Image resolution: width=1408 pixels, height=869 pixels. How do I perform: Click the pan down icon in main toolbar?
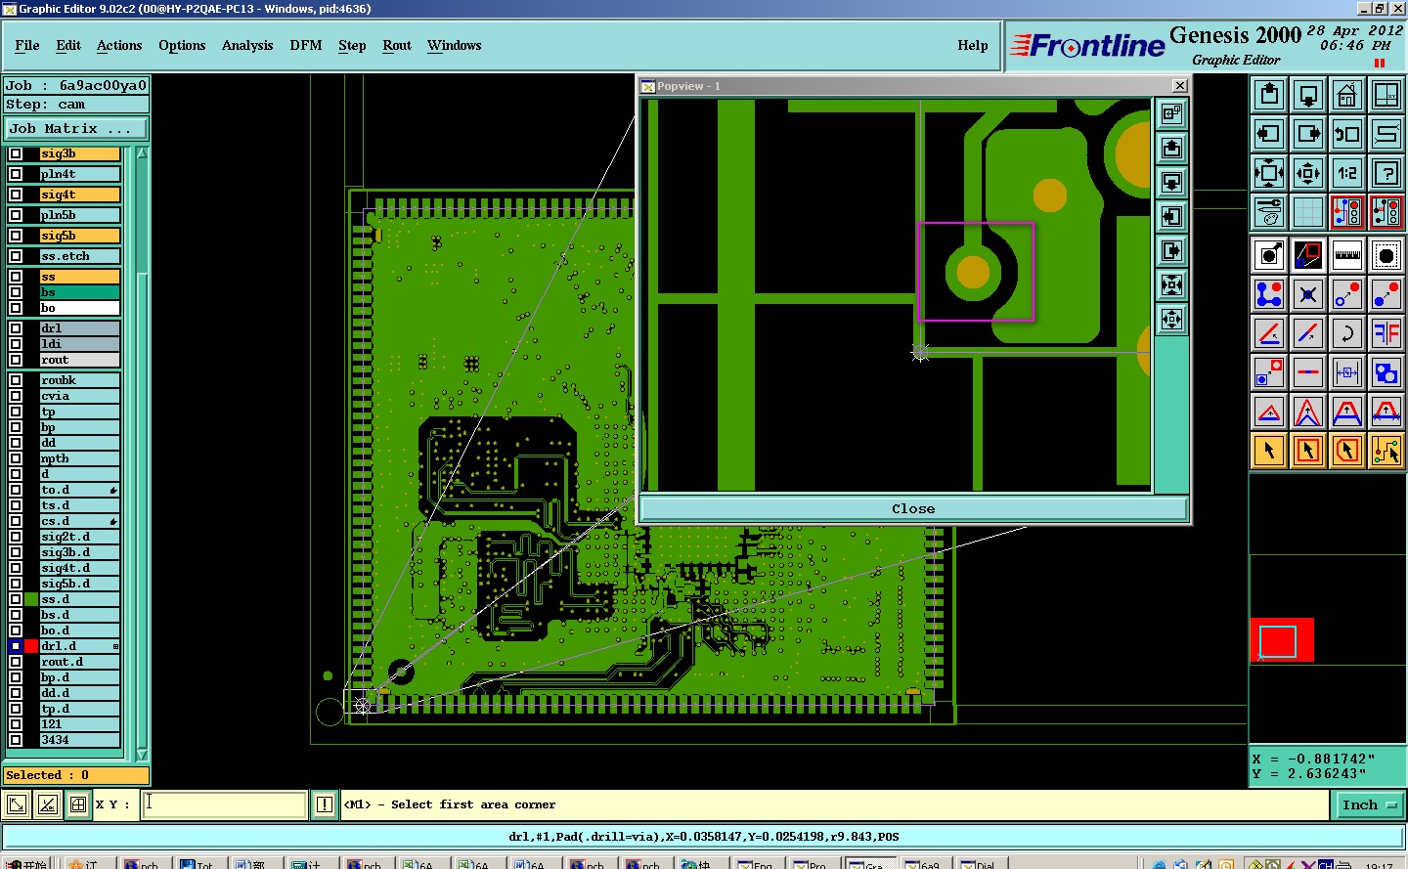[x=1308, y=95]
